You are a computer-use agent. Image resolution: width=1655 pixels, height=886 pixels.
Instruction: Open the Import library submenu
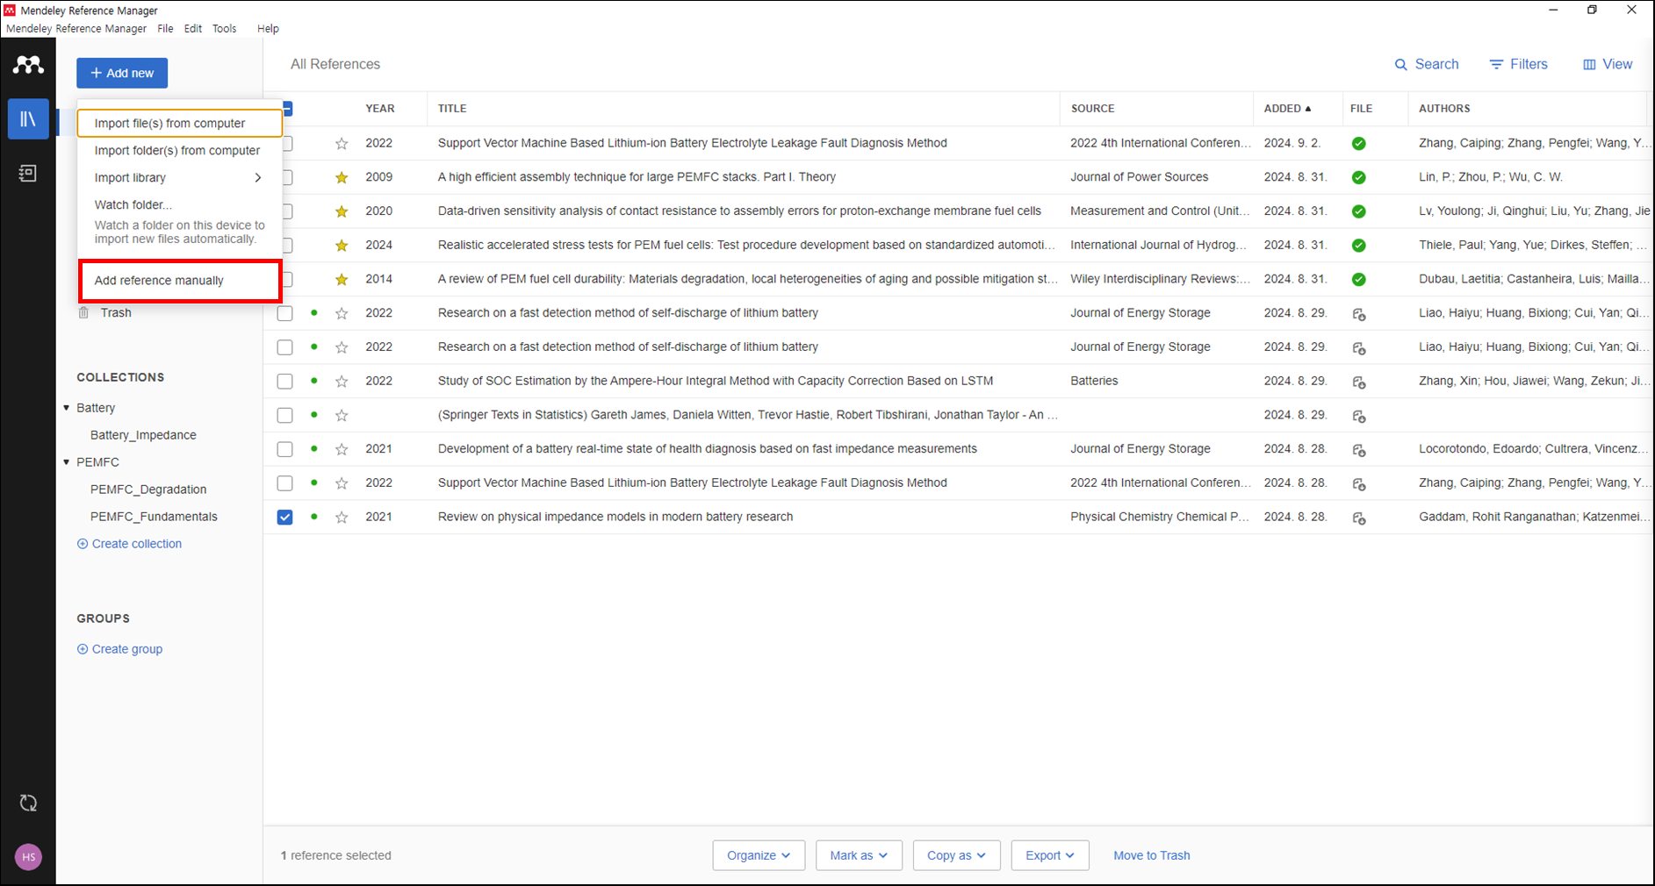click(180, 178)
